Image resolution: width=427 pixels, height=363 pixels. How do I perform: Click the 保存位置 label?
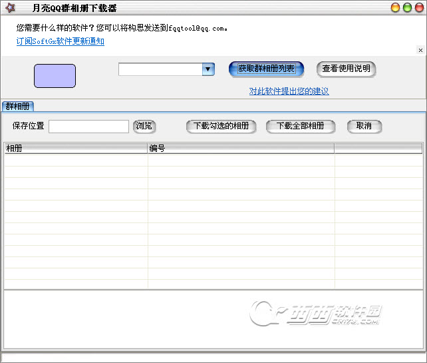[29, 126]
